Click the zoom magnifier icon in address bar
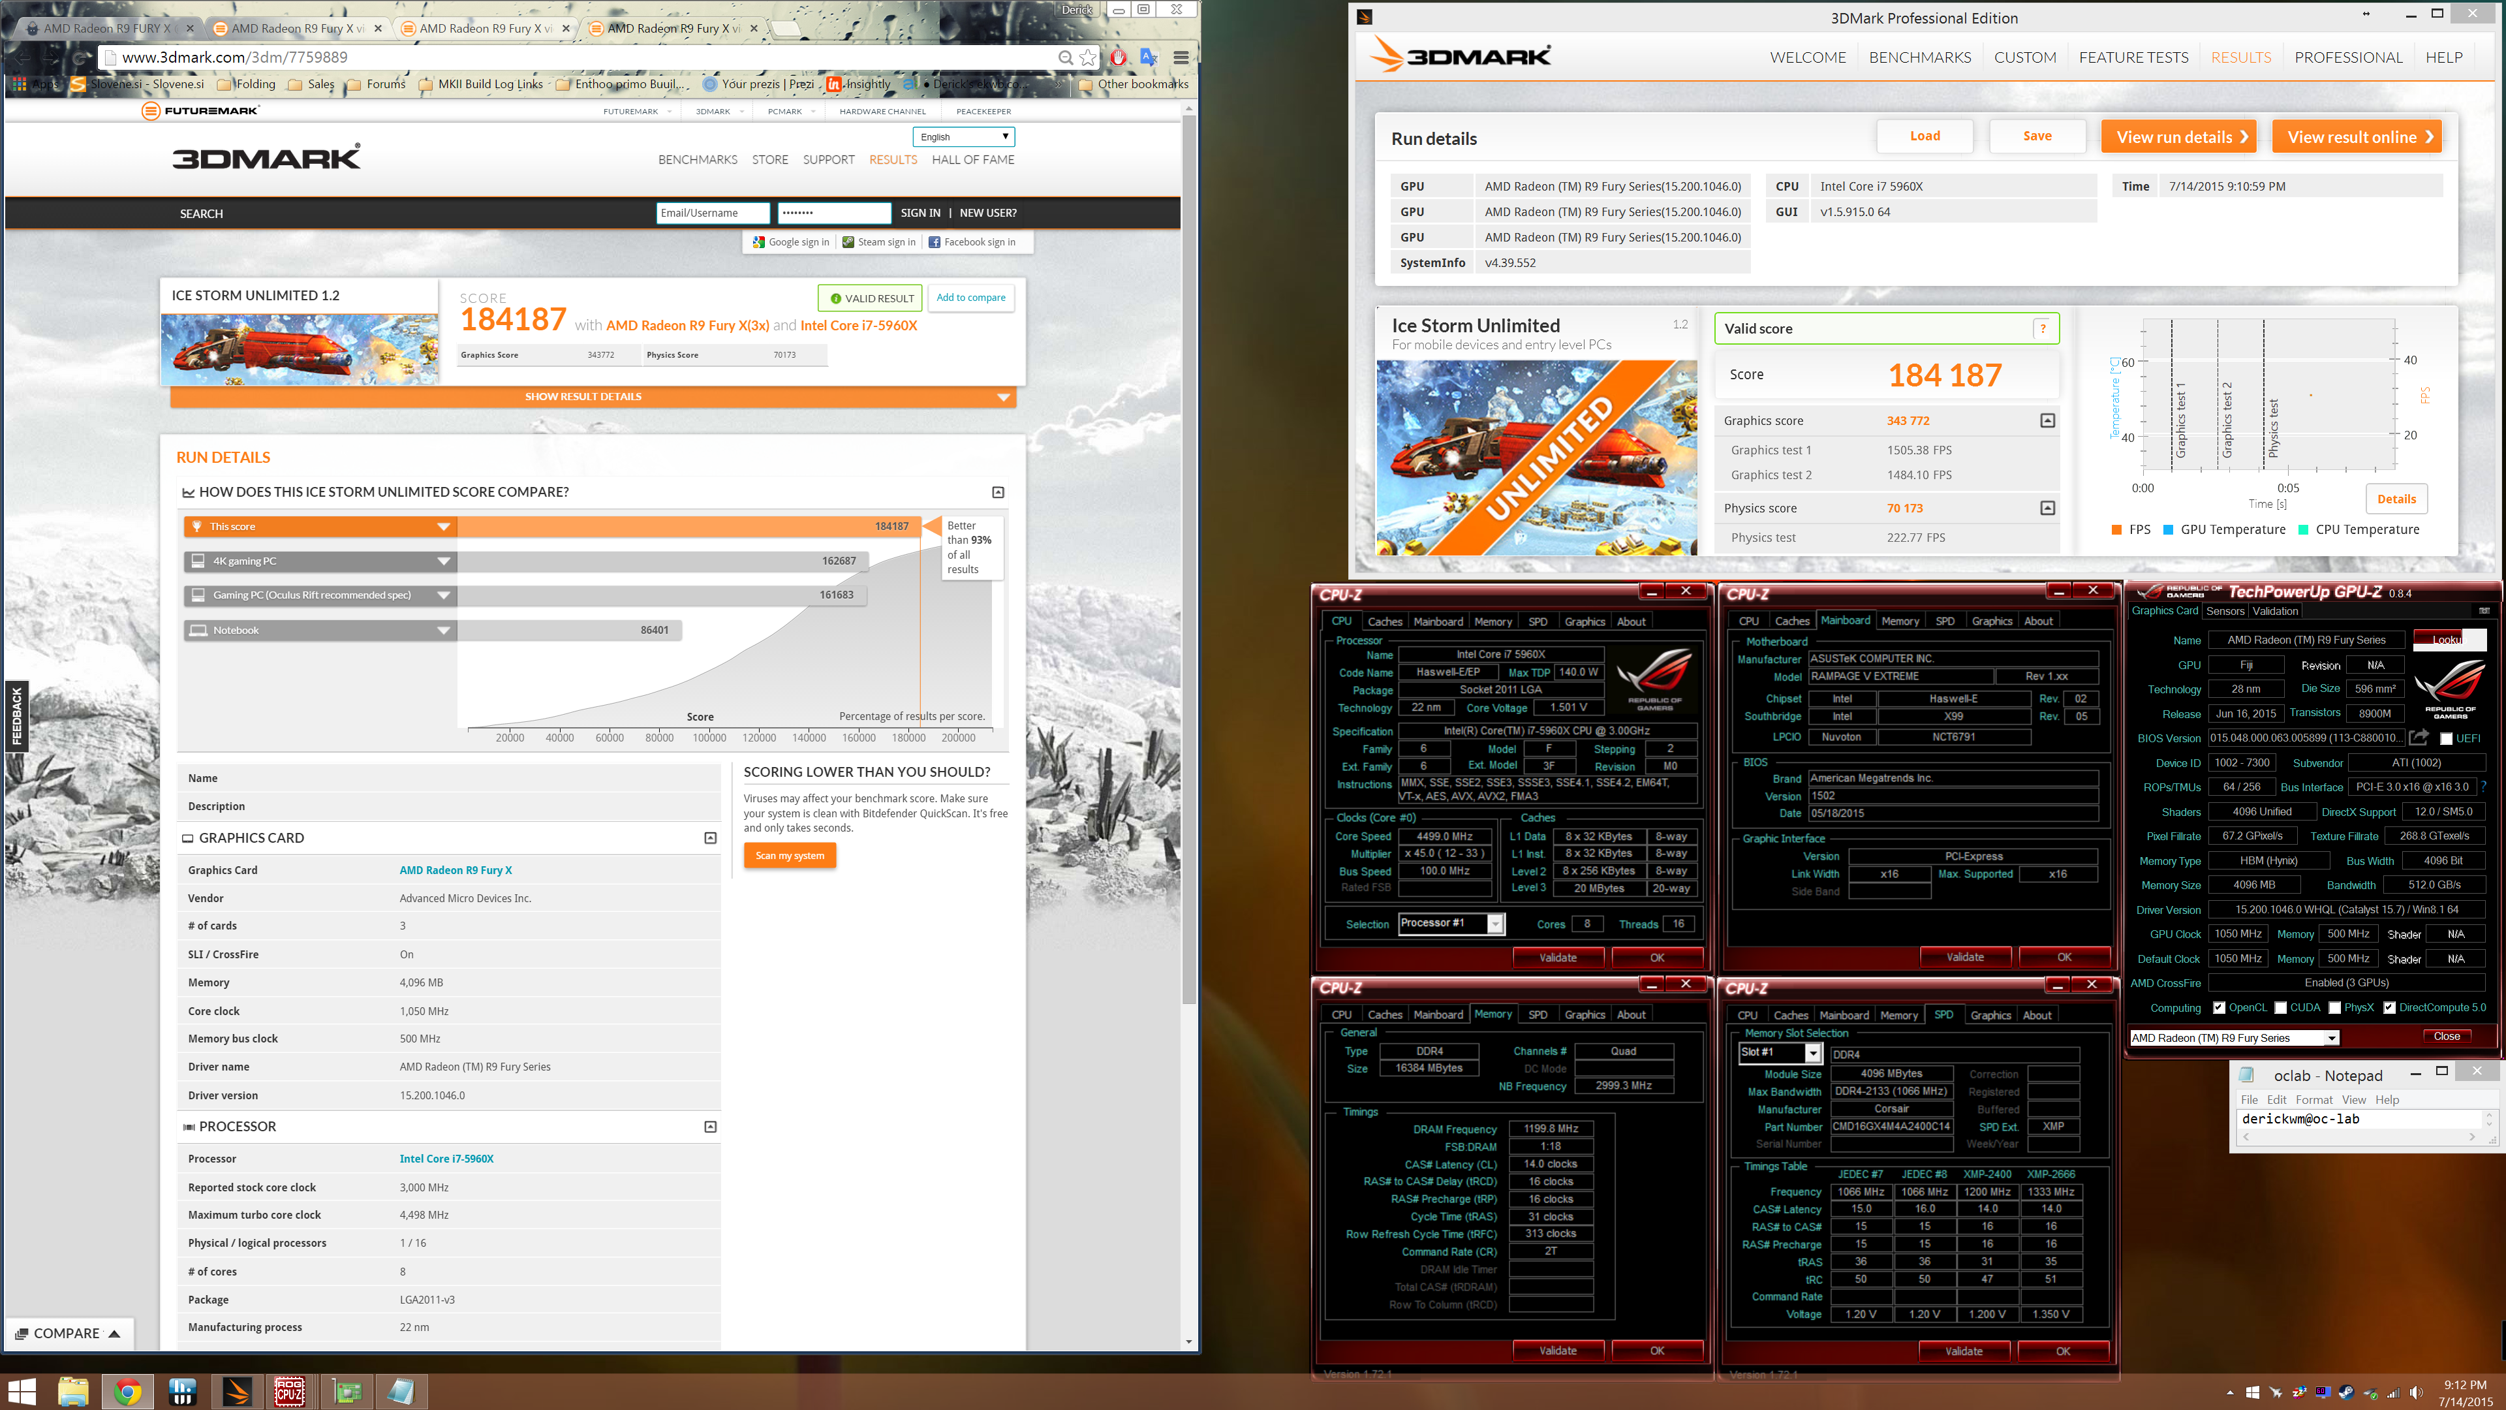Image resolution: width=2506 pixels, height=1410 pixels. [1065, 57]
